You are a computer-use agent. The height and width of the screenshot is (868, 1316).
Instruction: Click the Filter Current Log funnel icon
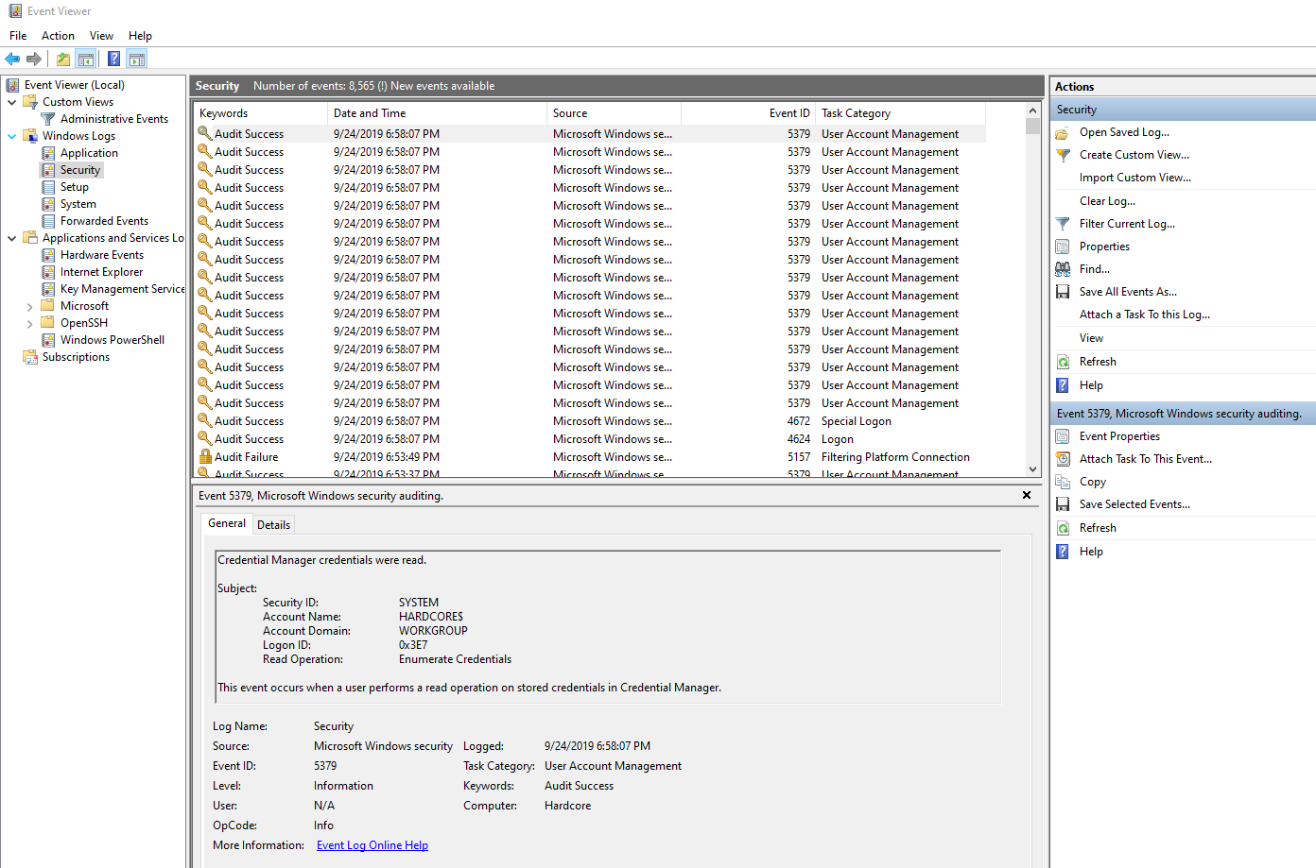pos(1063,224)
